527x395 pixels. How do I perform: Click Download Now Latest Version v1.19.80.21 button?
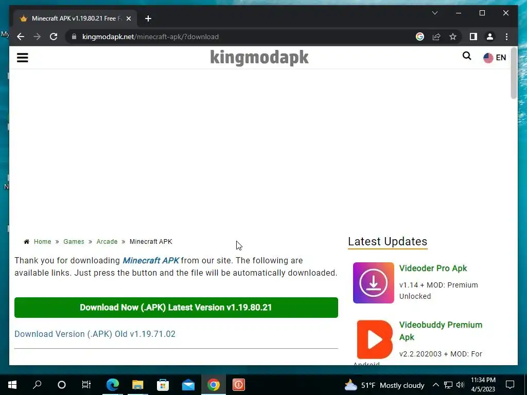[x=176, y=308]
